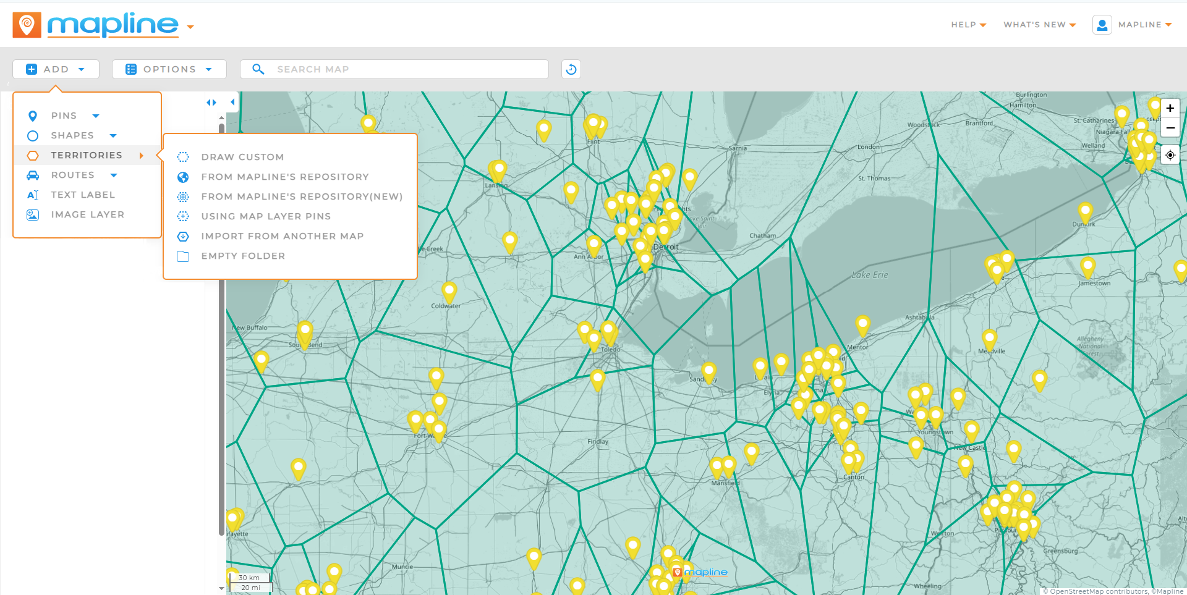This screenshot has height=595, width=1187.
Task: Click the Mapline watermark logo on map
Action: 700,572
